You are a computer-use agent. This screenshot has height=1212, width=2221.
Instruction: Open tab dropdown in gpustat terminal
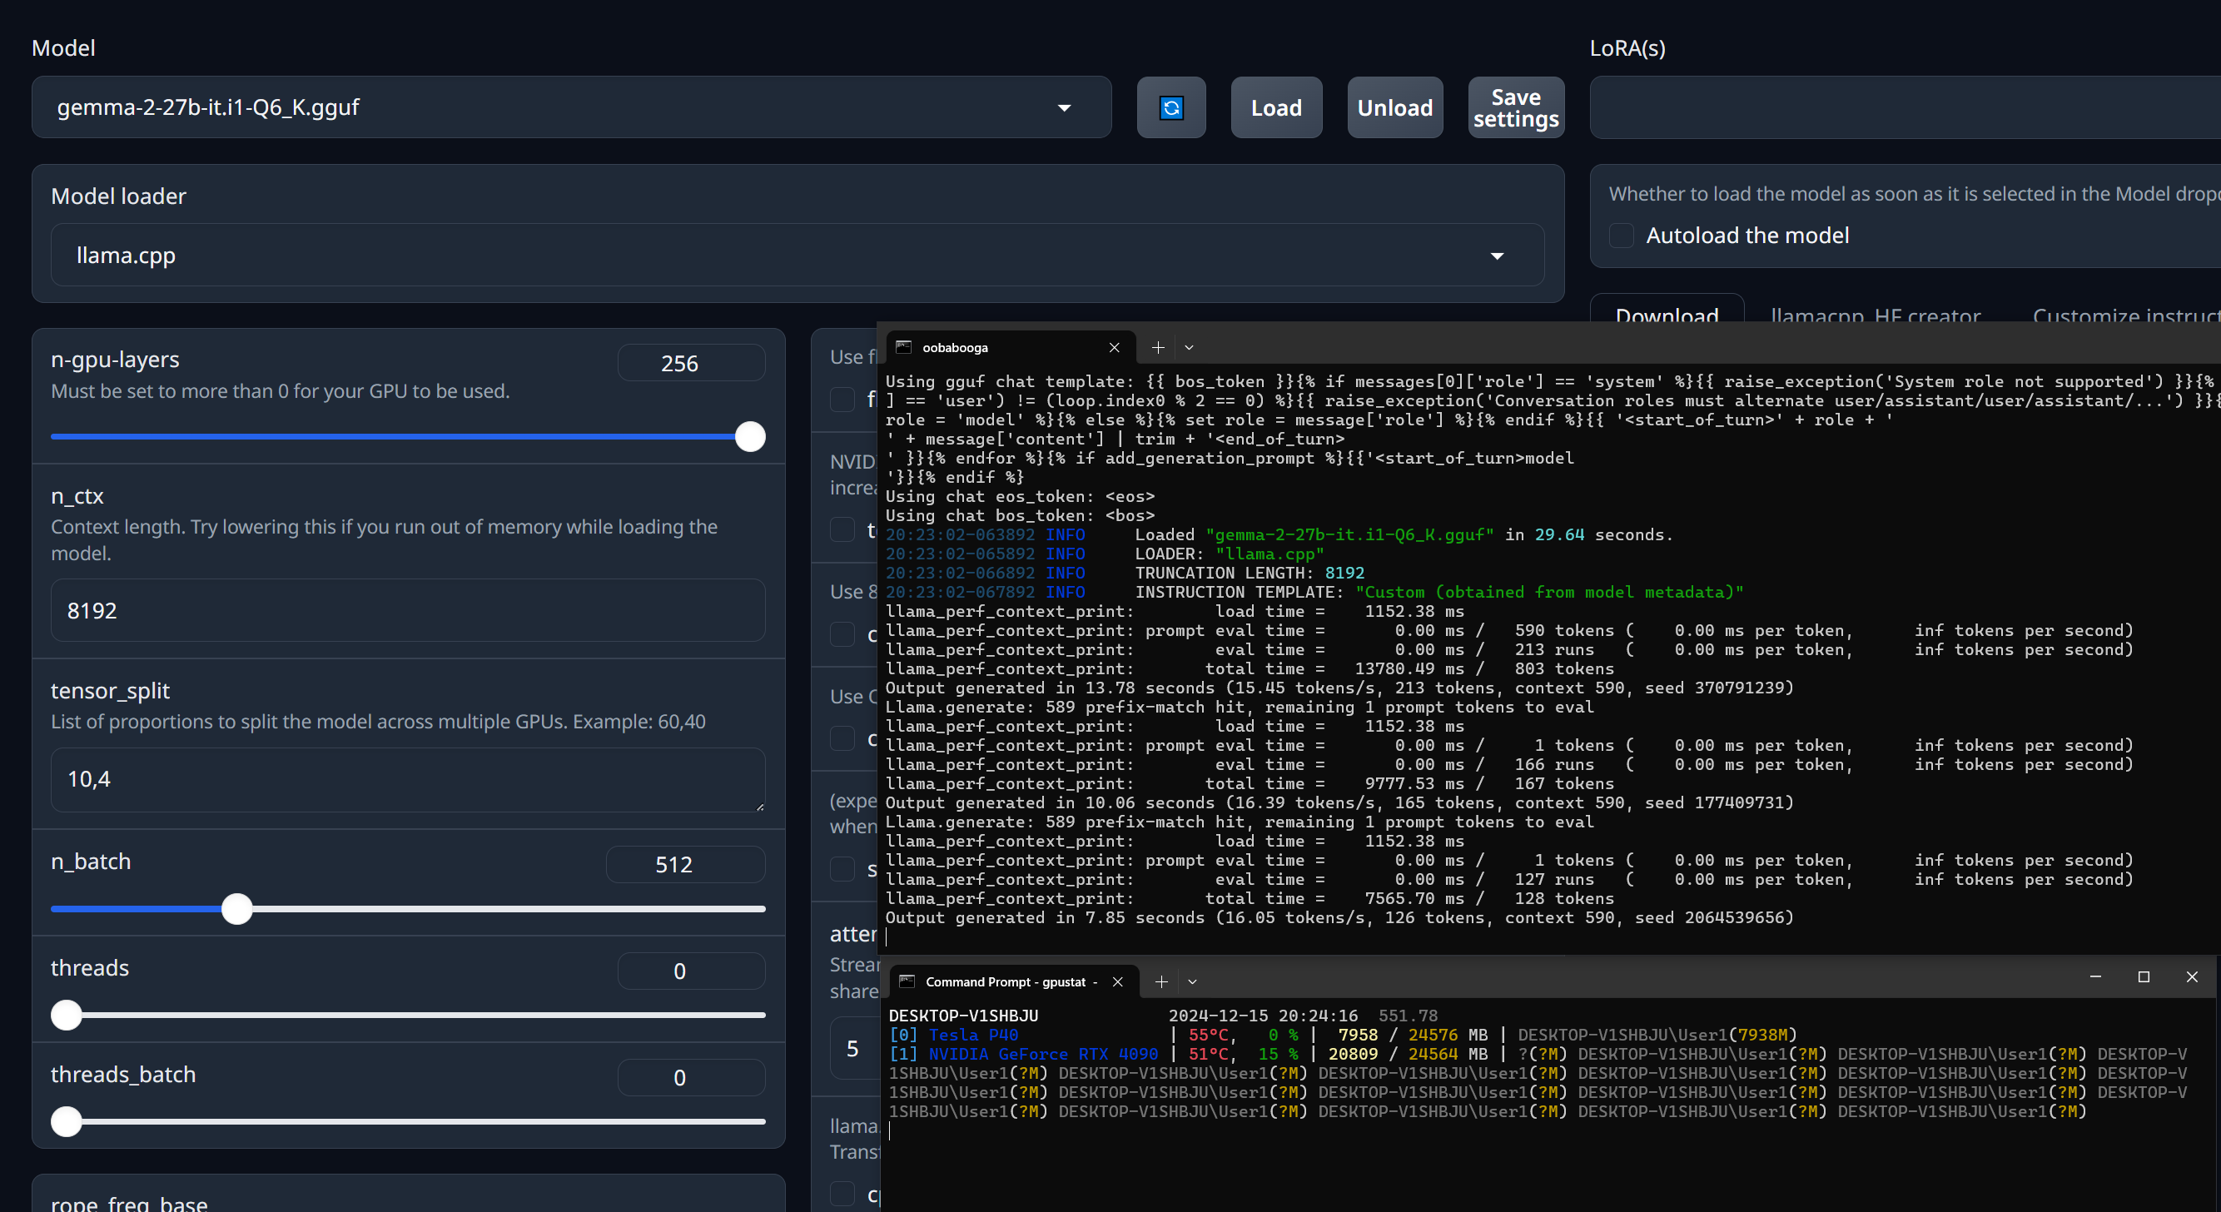tap(1192, 982)
